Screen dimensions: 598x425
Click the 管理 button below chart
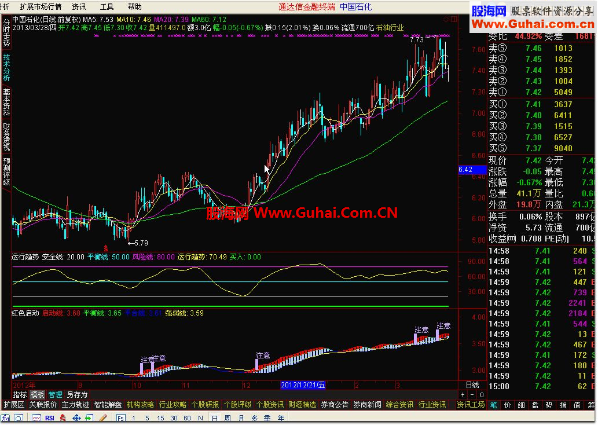55,395
